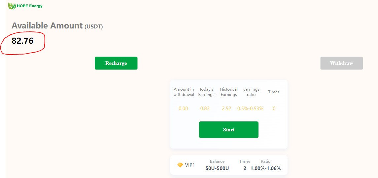The image size is (378, 178).
Task: Click the 0.5%-0.53% earnings ratio value
Action: click(x=250, y=109)
